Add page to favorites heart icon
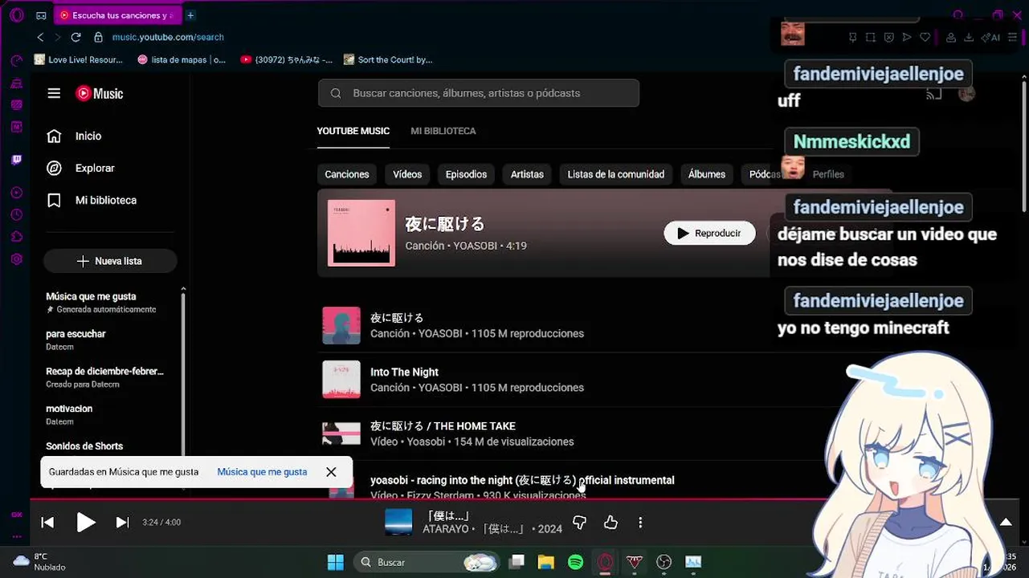The width and height of the screenshot is (1029, 578). click(925, 37)
